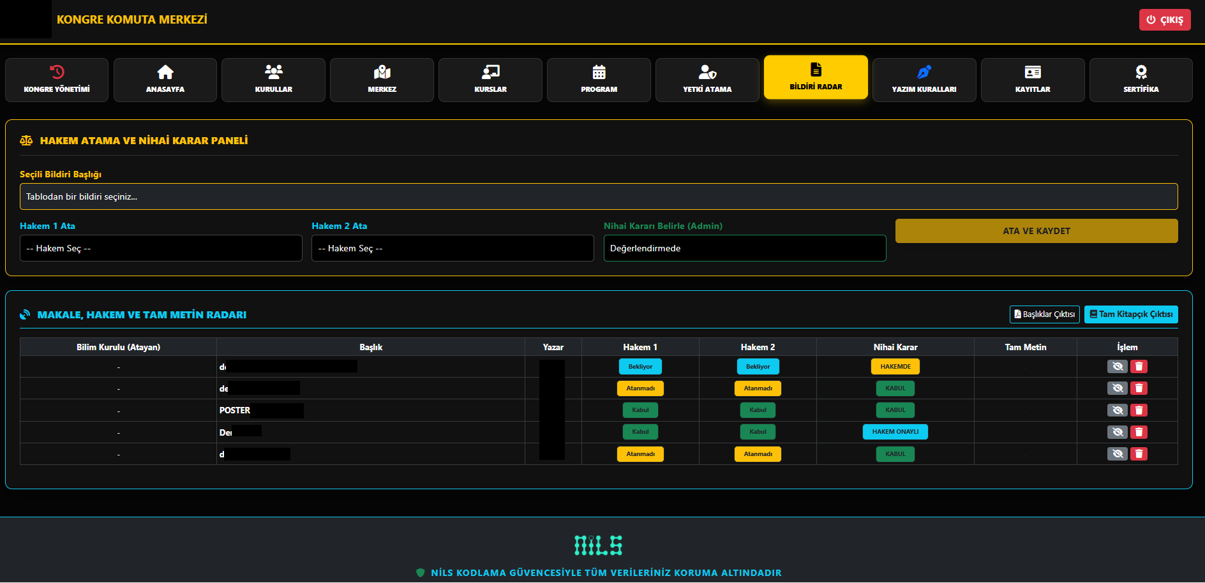Click HAKEM ONAYLI status badge
The height and width of the screenshot is (583, 1205).
(895, 432)
